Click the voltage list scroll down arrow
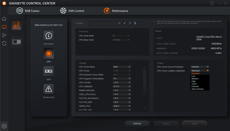230x131 pixels. click(x=145, y=108)
